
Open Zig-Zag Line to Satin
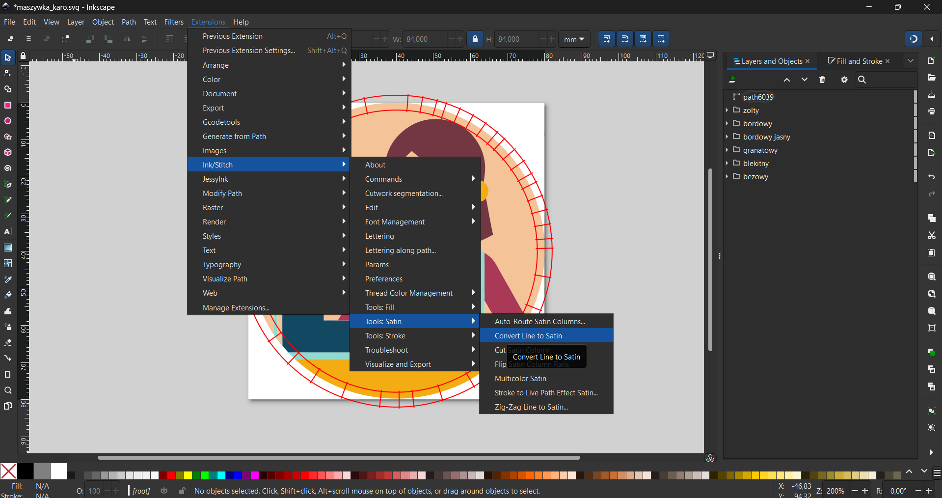(x=546, y=407)
